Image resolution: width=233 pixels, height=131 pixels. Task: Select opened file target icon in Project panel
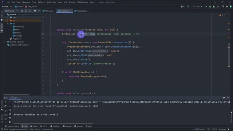[22, 11]
